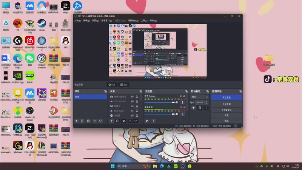The height and width of the screenshot is (170, 302).
Task: Move source down with the 来源 panel down arrow
Action: point(136,121)
